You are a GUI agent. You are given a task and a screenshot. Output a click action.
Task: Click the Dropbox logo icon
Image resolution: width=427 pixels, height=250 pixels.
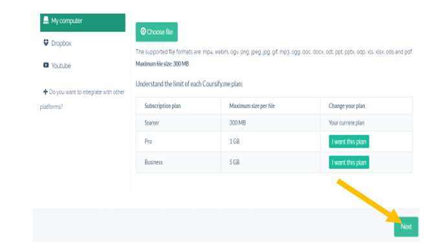point(46,43)
